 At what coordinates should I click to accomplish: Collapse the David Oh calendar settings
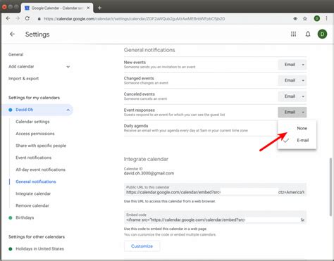point(68,110)
